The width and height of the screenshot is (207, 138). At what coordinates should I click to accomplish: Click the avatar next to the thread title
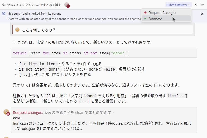pos(67,5)
